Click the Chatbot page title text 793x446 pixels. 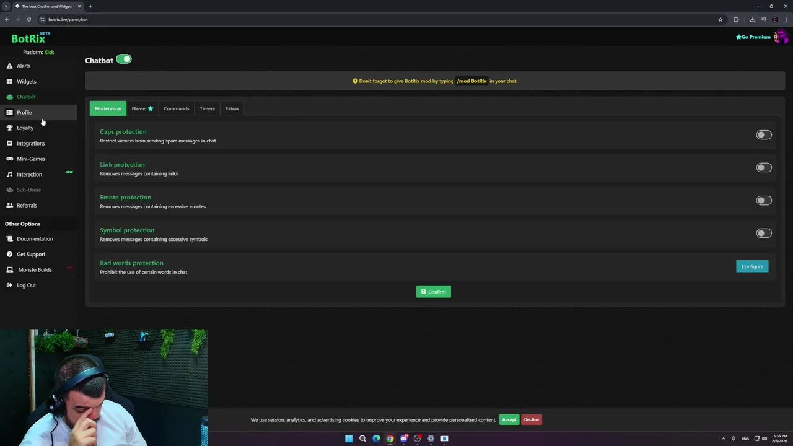[99, 60]
